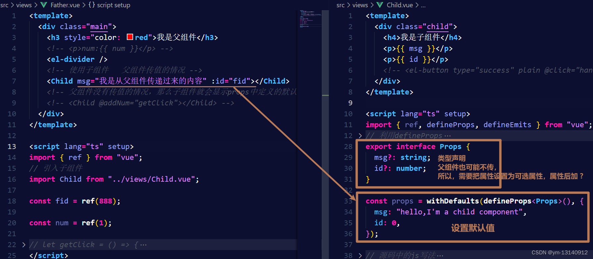
Task: Click the 'props' constant name on line 33
Action: tap(403, 201)
